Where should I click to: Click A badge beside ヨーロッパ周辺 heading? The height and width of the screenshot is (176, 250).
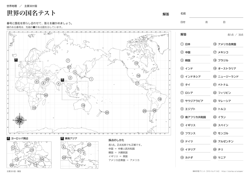[x=8, y=138]
